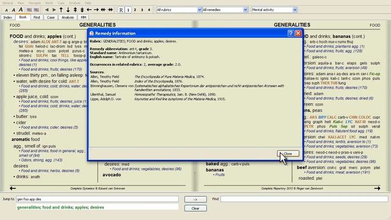Select the smallest font size A icon
Image resolution: width=391 pixels, height=220 pixels.
pos(7,10)
